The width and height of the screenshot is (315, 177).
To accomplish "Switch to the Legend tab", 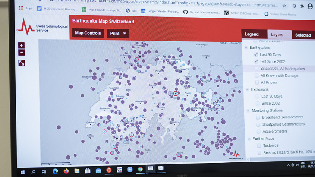I will pos(254,34).
